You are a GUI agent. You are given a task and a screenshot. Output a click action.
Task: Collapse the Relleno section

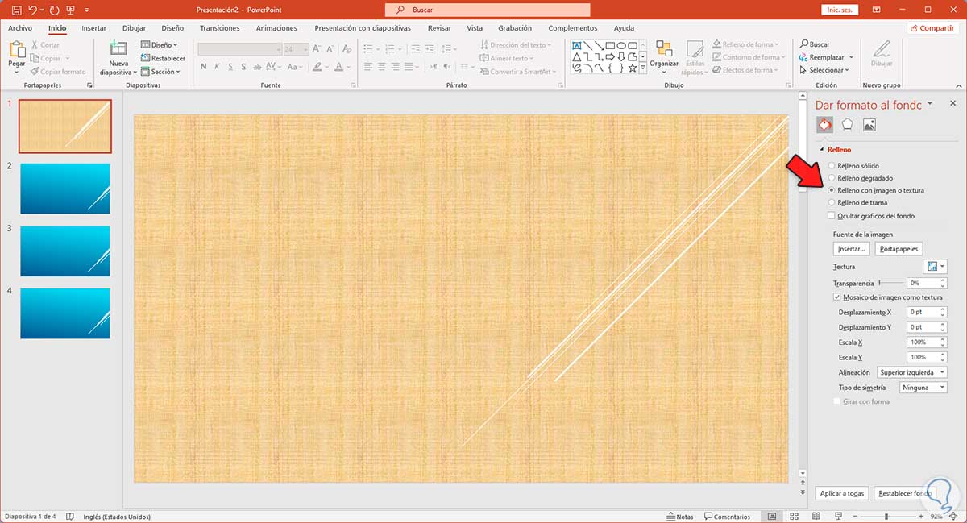tap(822, 150)
